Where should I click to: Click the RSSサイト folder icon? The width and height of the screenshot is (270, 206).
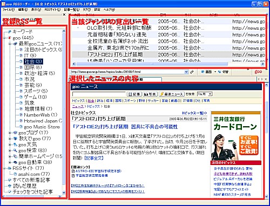click(10, 168)
